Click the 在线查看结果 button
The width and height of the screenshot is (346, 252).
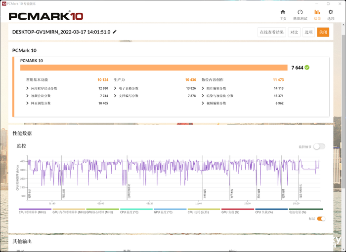point(272,32)
